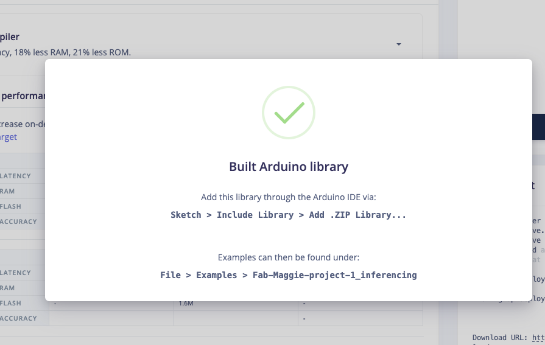Image resolution: width=545 pixels, height=345 pixels.
Task: Click the 'Examples can then be found under' text
Action: [x=289, y=257]
